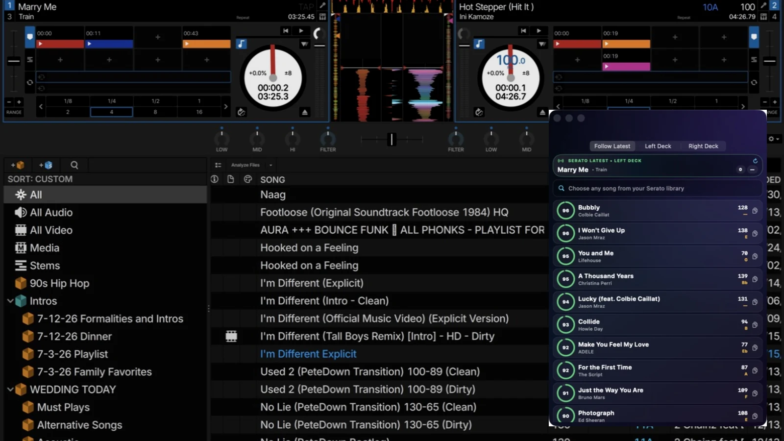This screenshot has height=441, width=784.
Task: Eject the track from right deck
Action: pyautogui.click(x=542, y=112)
